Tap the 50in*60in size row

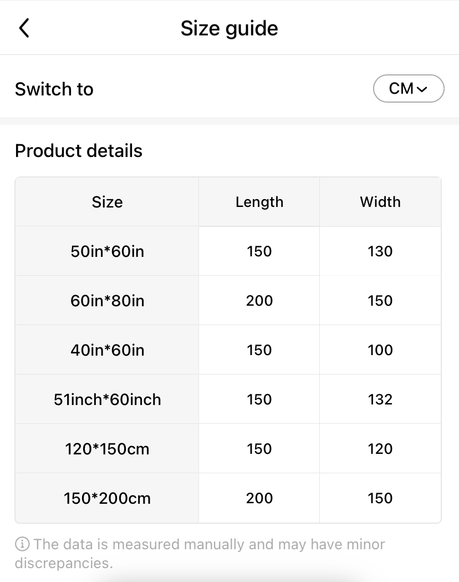(107, 251)
